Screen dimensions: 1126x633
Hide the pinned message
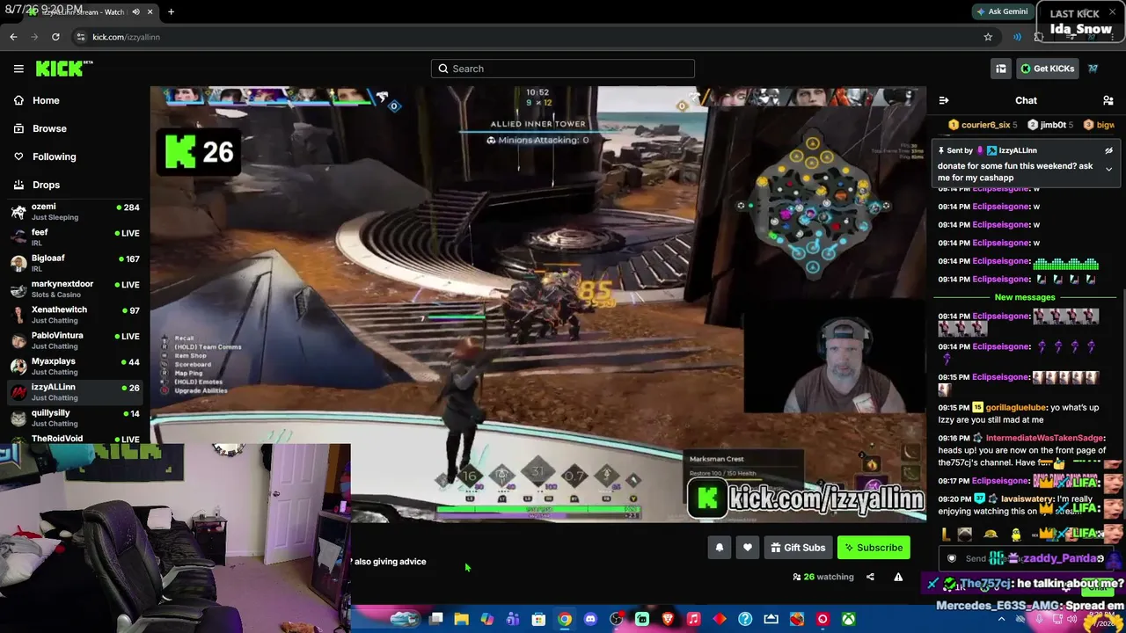coord(1109,150)
